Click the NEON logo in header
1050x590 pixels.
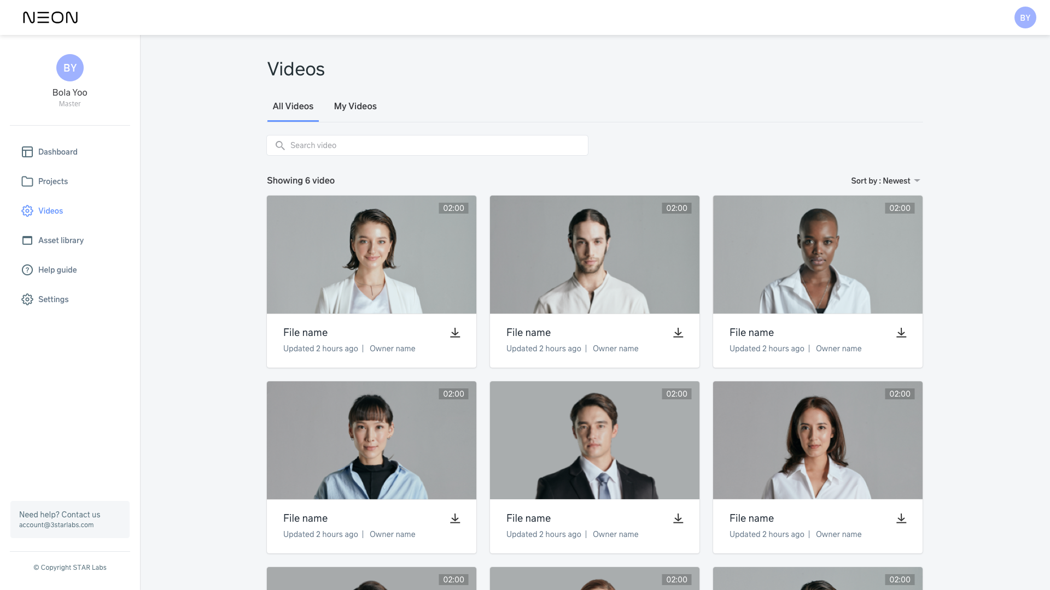click(x=50, y=17)
